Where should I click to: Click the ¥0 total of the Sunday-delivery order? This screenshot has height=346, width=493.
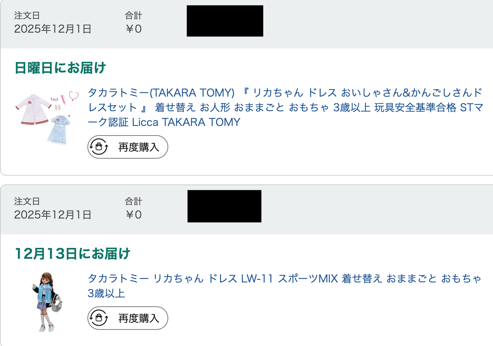[133, 29]
